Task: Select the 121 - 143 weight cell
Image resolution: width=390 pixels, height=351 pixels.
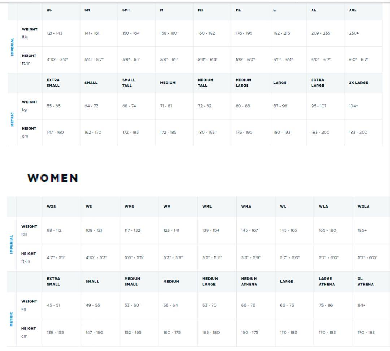Action: click(55, 33)
